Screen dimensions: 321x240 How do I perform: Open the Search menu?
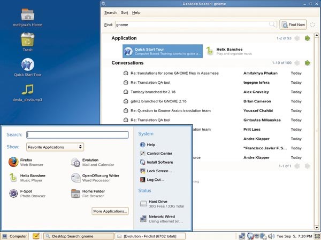[110, 13]
